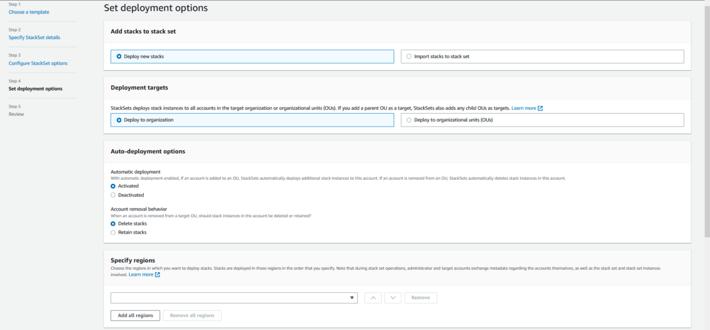Set automatic deployment to Deactivated

coord(127,195)
